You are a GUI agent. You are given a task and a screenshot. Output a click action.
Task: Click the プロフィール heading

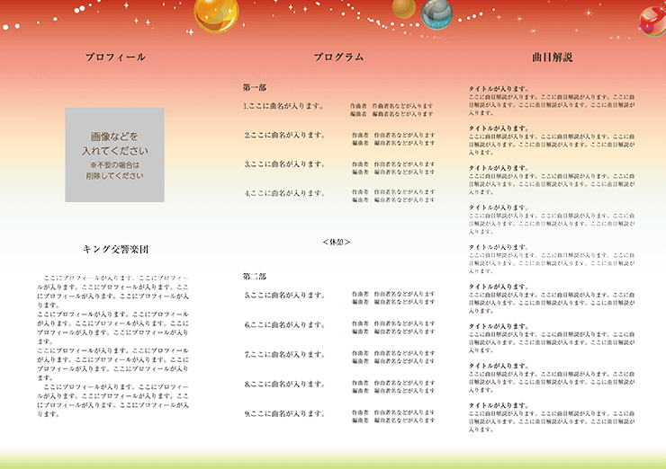115,58
